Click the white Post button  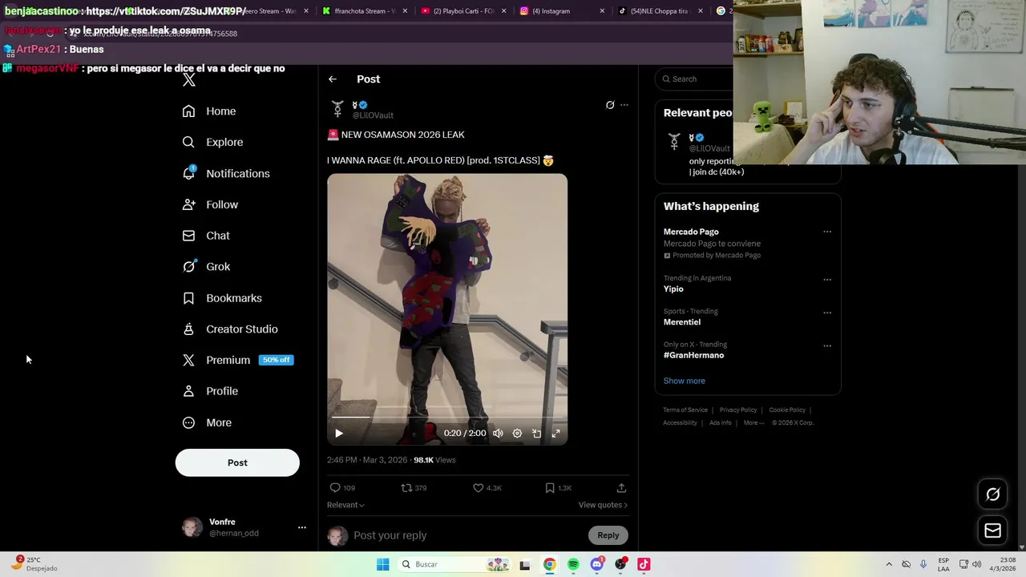(x=237, y=462)
